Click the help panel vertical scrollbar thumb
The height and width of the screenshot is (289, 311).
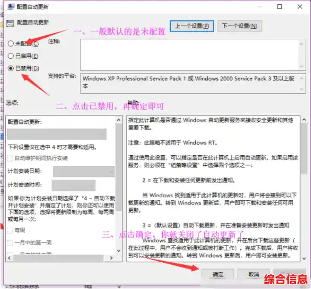pos(304,148)
